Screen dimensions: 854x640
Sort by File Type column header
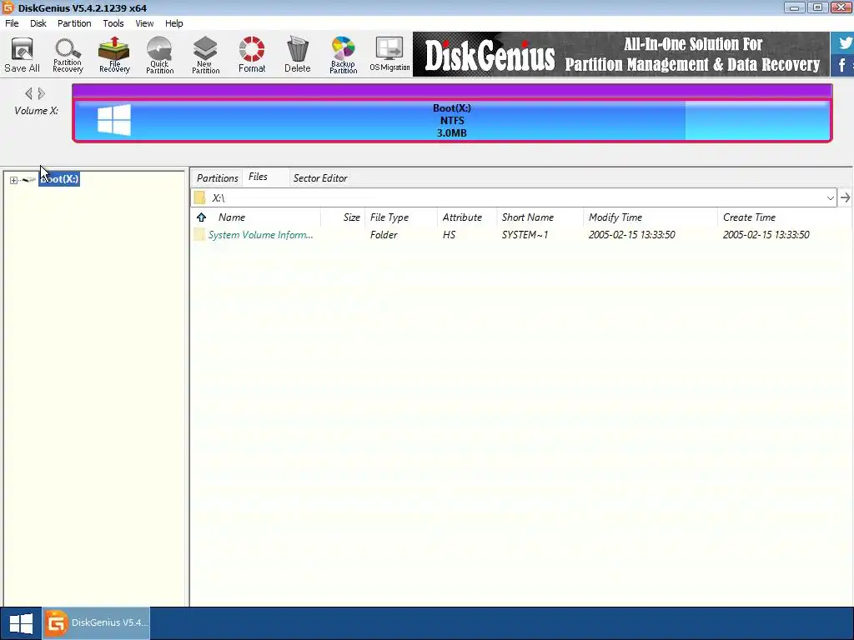[x=389, y=217]
